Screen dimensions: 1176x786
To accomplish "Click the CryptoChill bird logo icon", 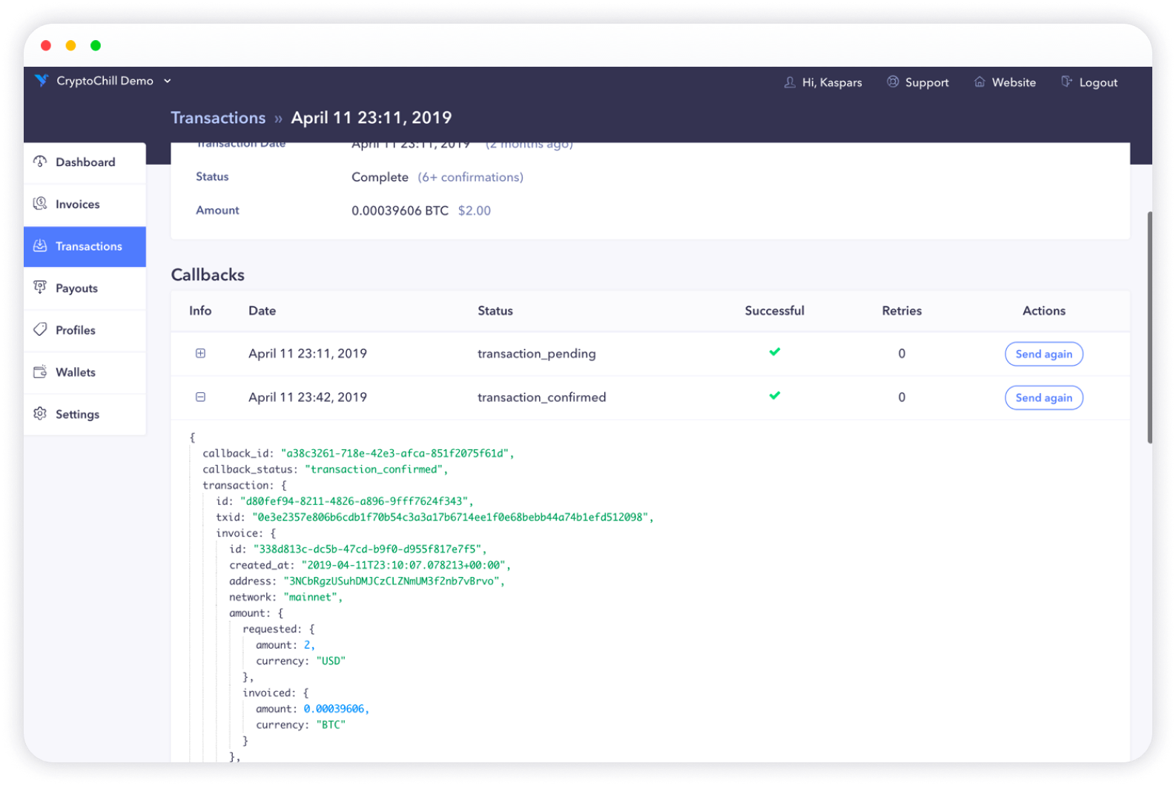I will (x=42, y=81).
